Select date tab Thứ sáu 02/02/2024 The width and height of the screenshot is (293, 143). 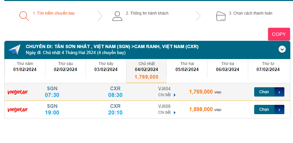click(x=65, y=67)
